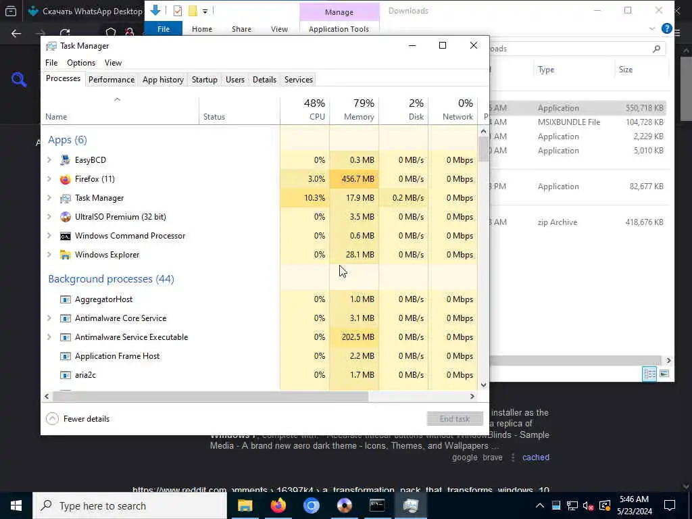This screenshot has height=519, width=692.
Task: Open UltraISO disc icon on taskbar
Action: (344, 505)
